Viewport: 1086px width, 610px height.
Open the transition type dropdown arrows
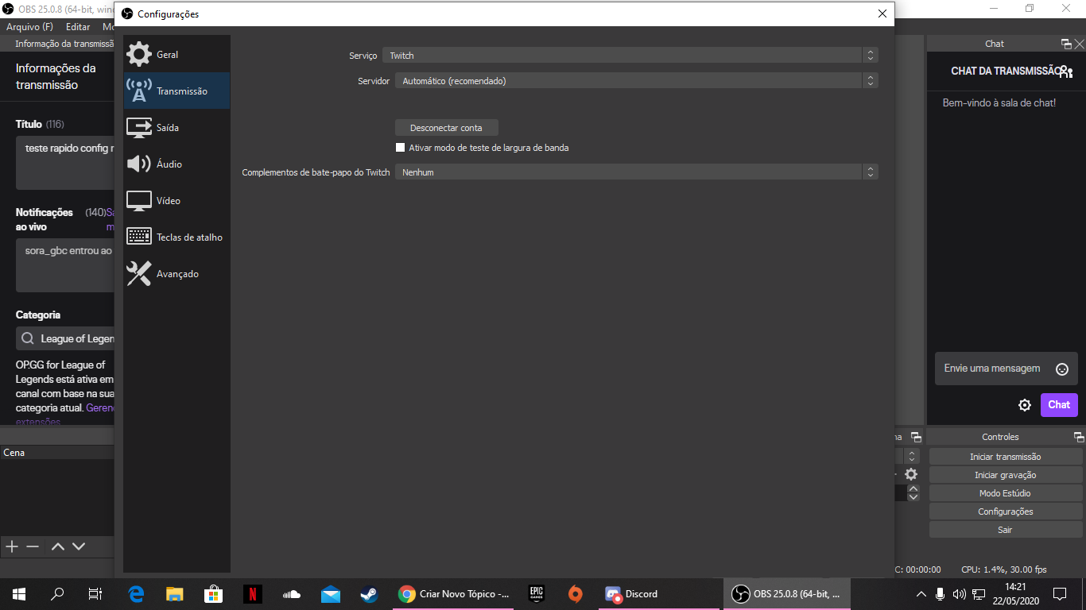pos(913,457)
